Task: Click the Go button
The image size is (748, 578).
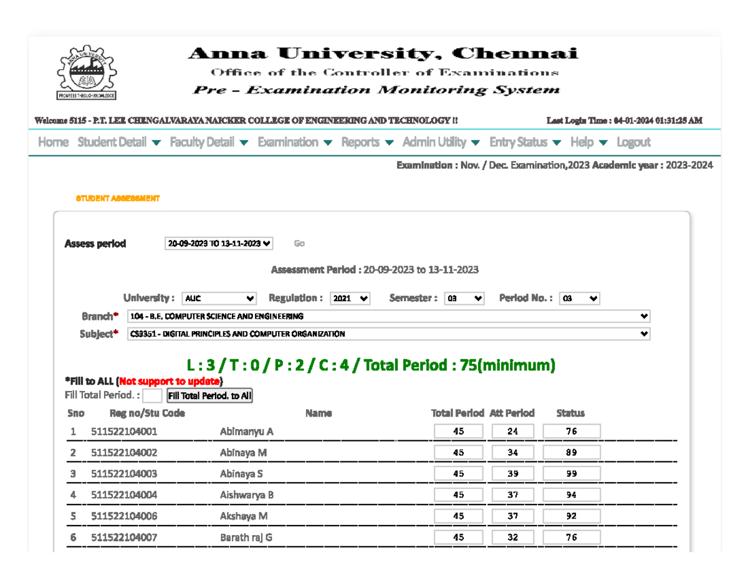Action: (299, 243)
